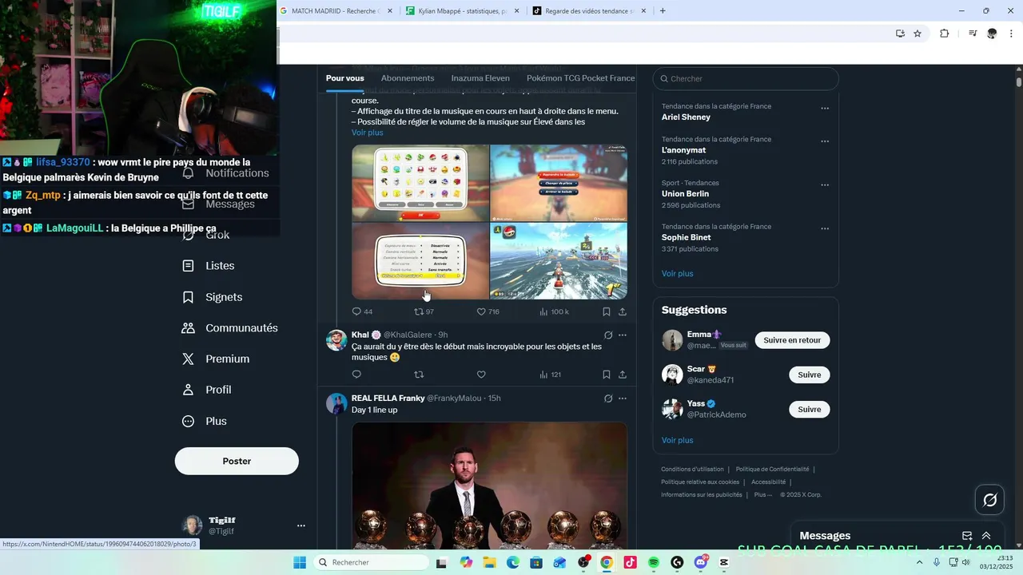Open Grok action on Khal's post

[608, 335]
